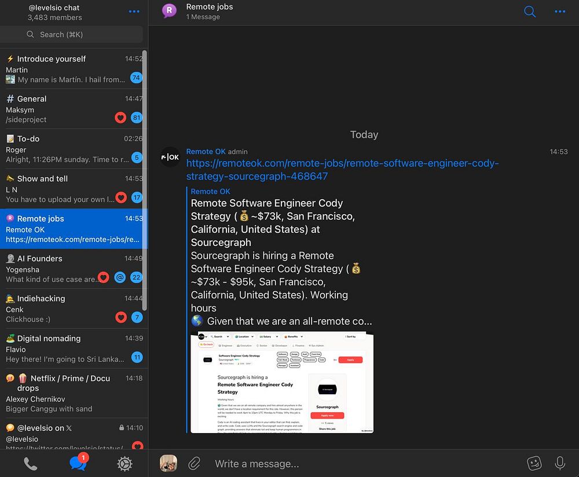The width and height of the screenshot is (579, 477).
Task: Click the Remote jobs header title
Action: tap(210, 6)
